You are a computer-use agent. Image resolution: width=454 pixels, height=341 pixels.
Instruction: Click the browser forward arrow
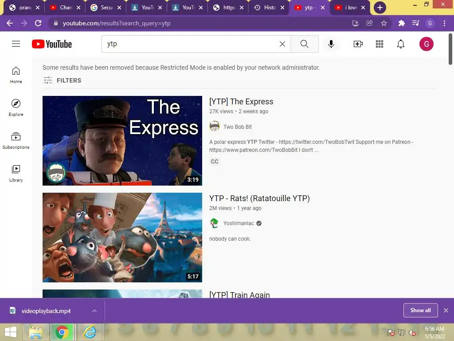[24, 23]
